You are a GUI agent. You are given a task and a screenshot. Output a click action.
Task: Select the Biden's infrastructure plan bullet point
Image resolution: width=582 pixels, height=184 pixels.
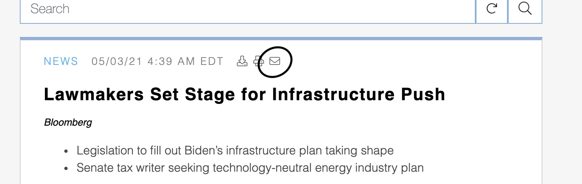[x=235, y=150]
